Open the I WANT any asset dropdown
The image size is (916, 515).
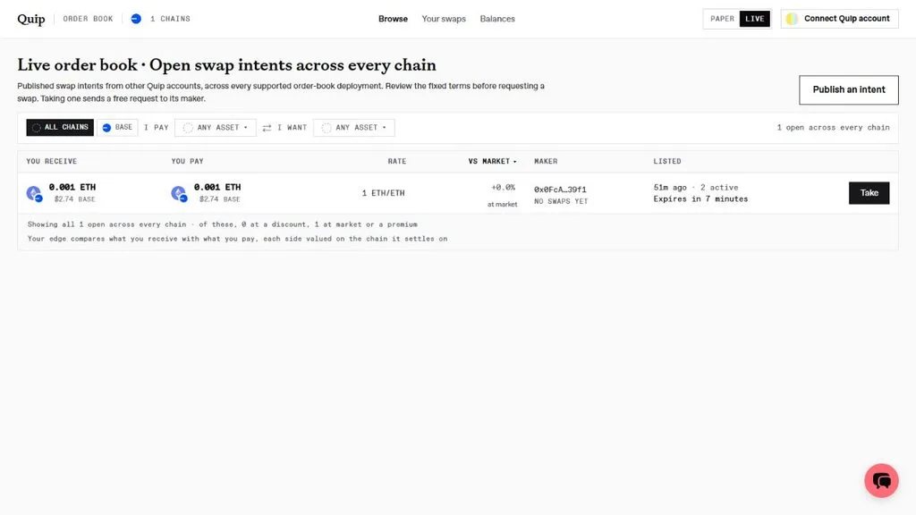tap(354, 127)
